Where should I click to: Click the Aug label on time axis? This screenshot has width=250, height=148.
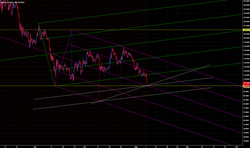coord(136,147)
